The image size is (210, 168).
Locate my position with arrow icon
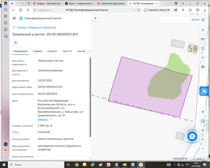[202, 112]
